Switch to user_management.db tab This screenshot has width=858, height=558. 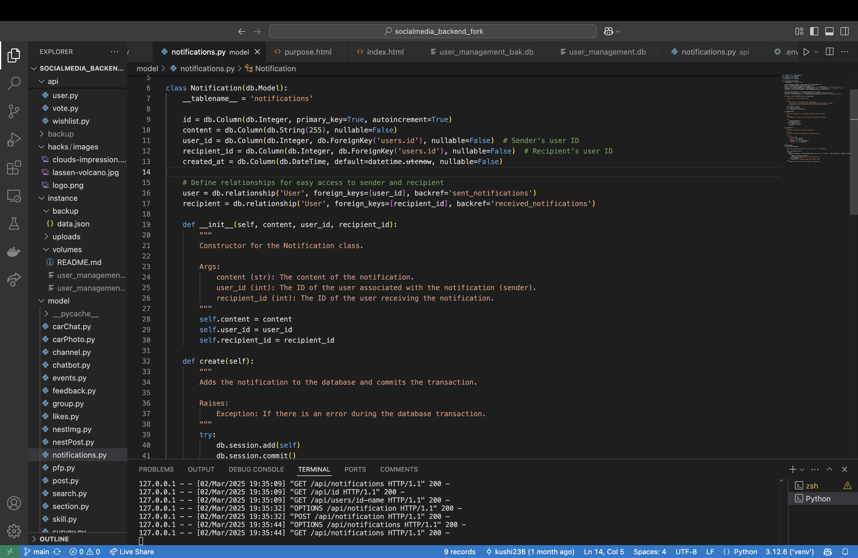606,52
